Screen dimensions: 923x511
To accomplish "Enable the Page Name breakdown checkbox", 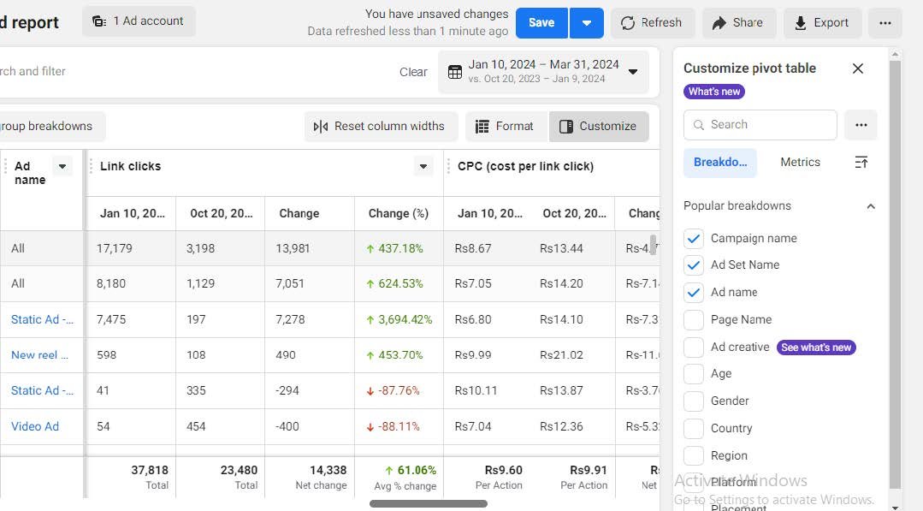I will coord(694,320).
